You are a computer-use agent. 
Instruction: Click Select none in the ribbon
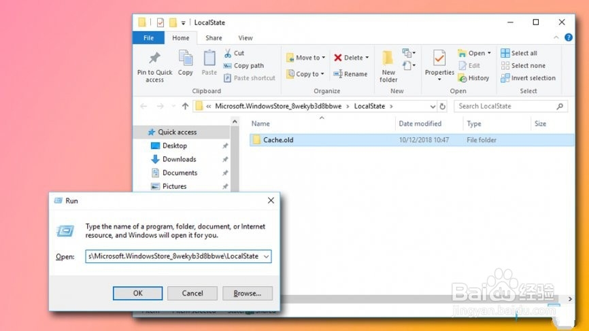pos(523,66)
